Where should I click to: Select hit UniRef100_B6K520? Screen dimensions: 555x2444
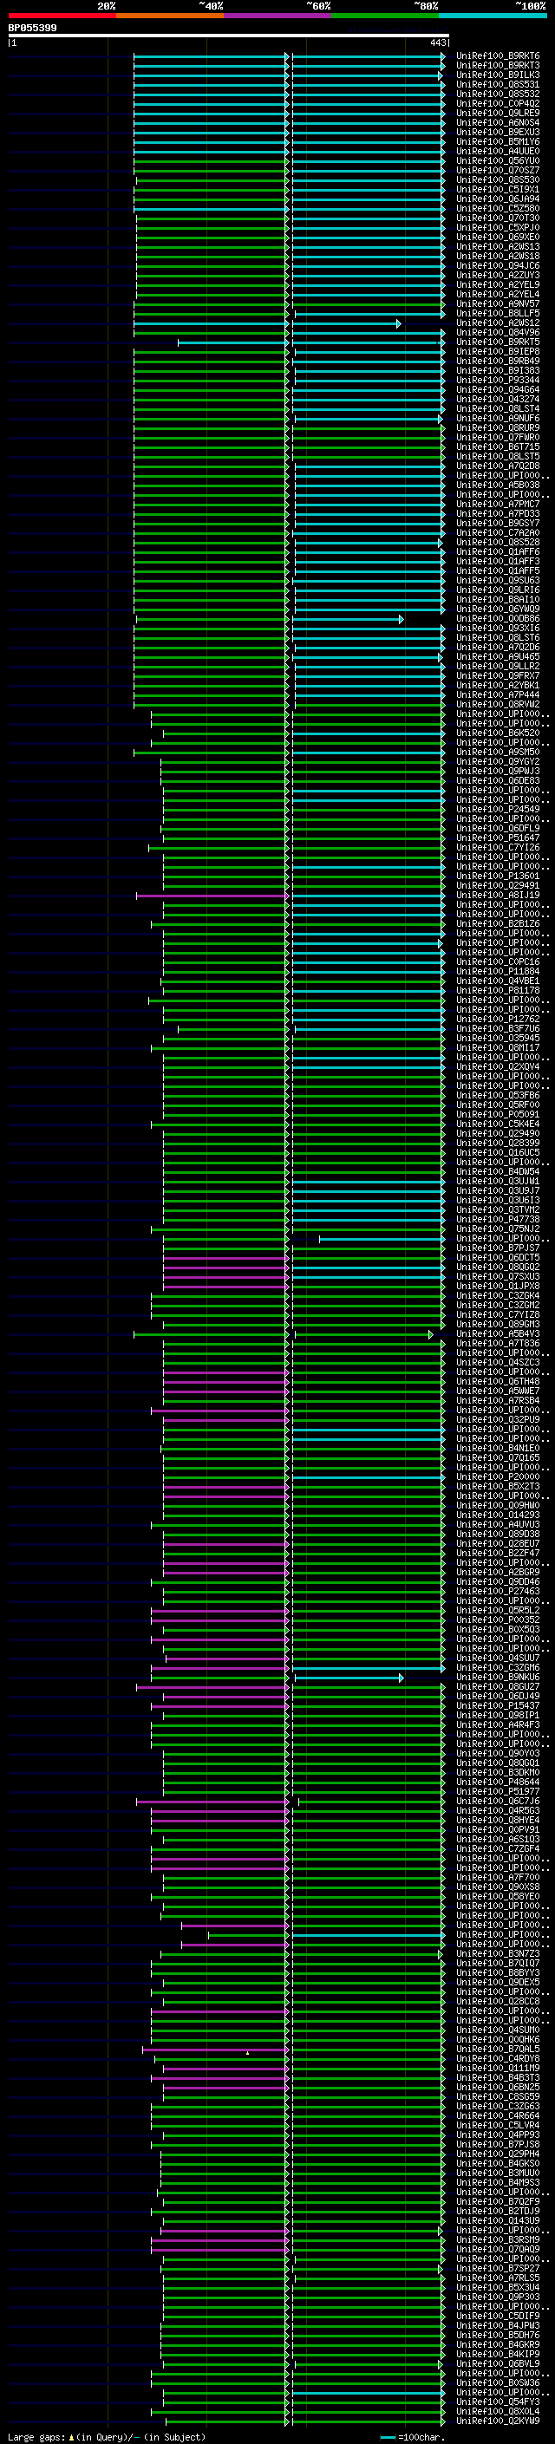coord(498,733)
